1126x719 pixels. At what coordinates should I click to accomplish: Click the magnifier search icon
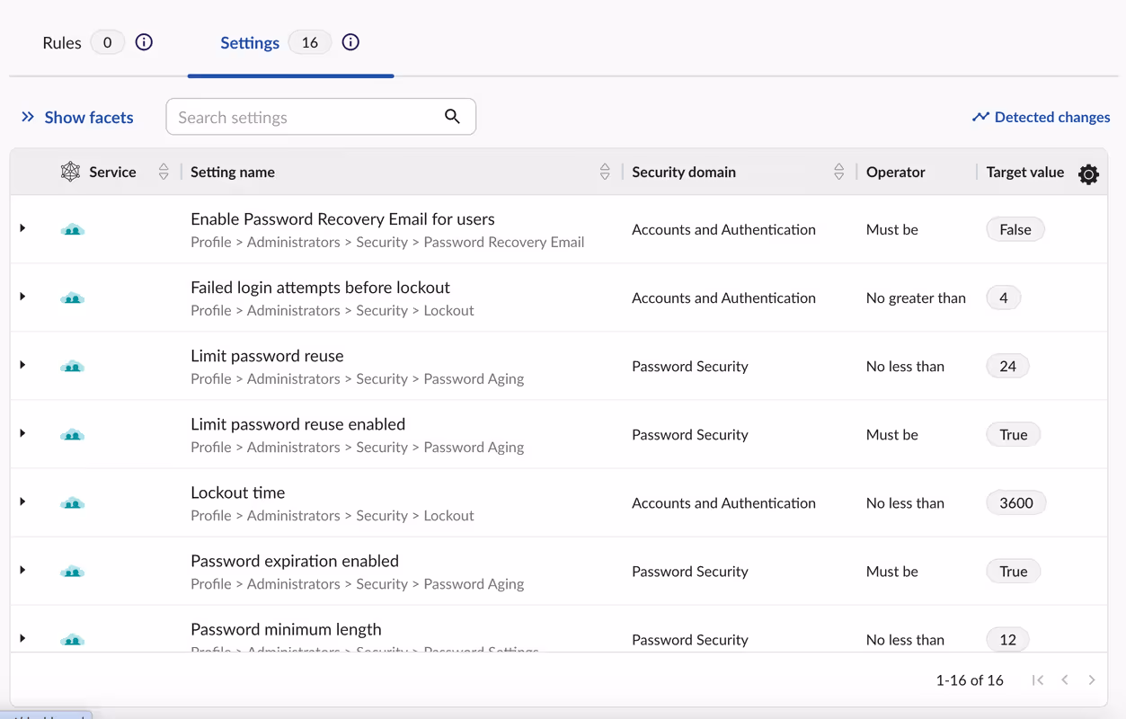(x=452, y=117)
